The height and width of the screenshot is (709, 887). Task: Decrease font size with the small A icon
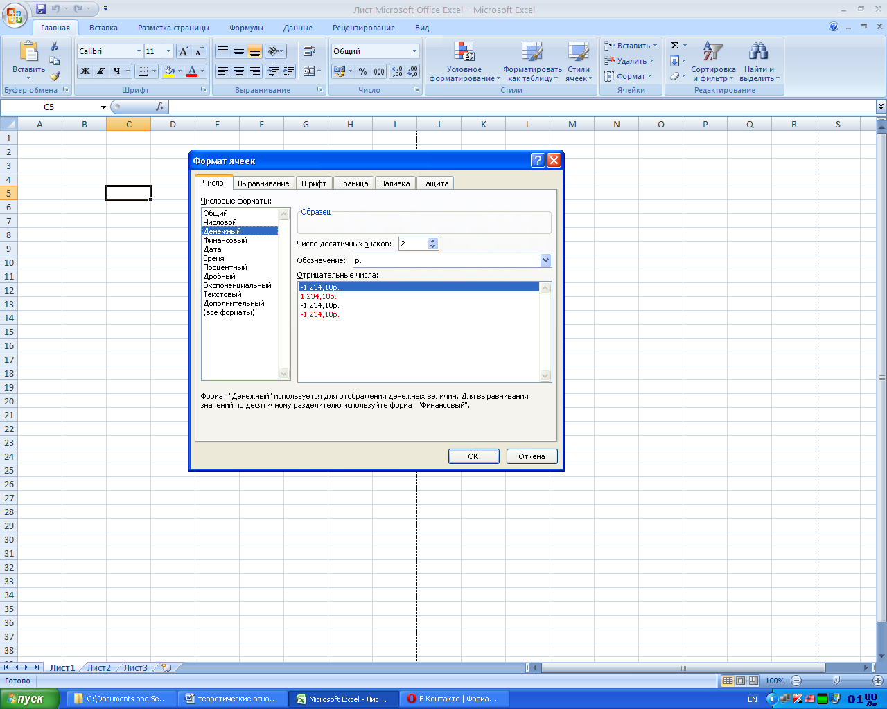point(199,51)
